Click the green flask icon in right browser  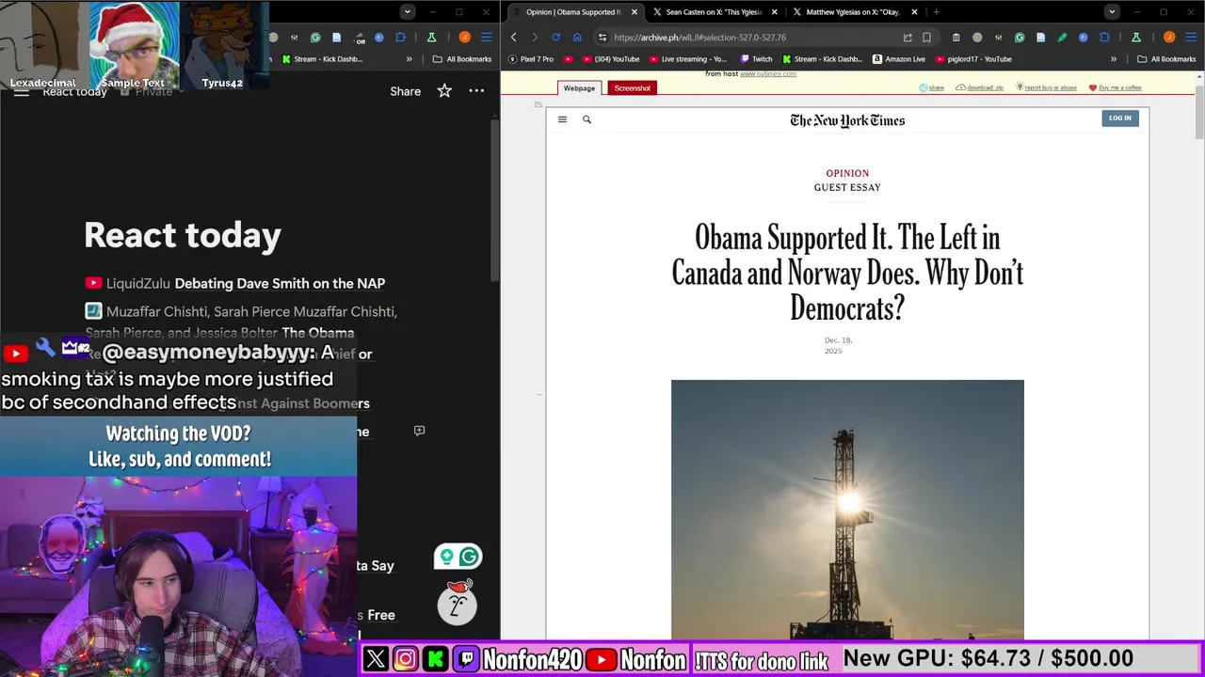pos(1135,38)
